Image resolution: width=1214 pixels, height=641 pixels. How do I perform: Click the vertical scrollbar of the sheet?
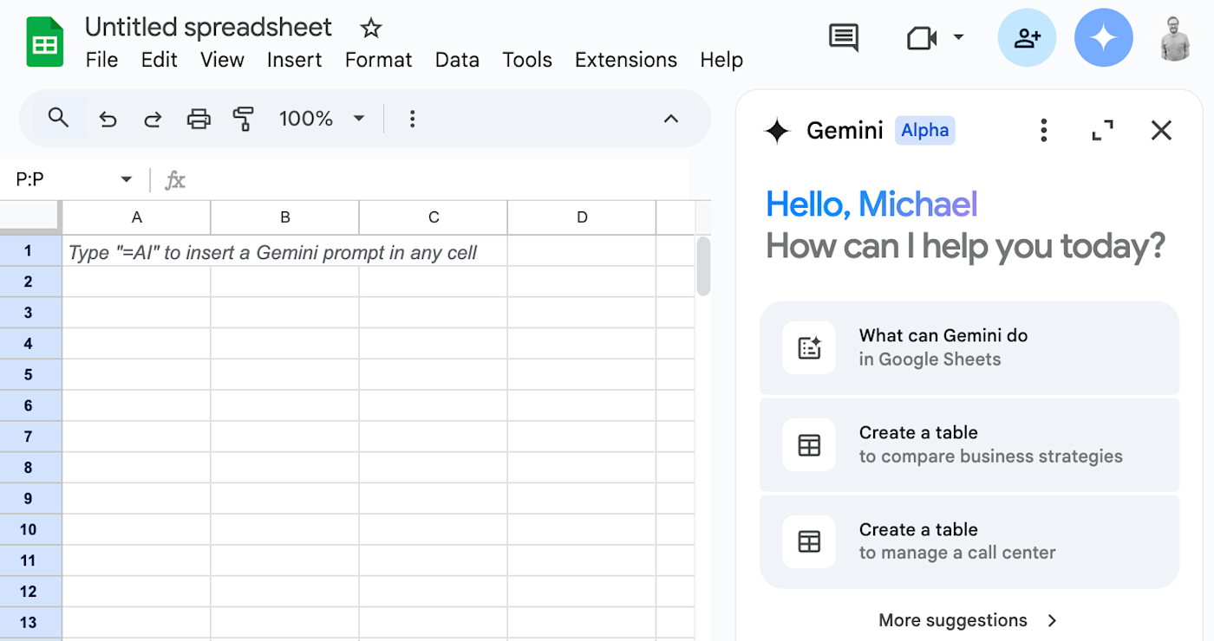(703, 266)
